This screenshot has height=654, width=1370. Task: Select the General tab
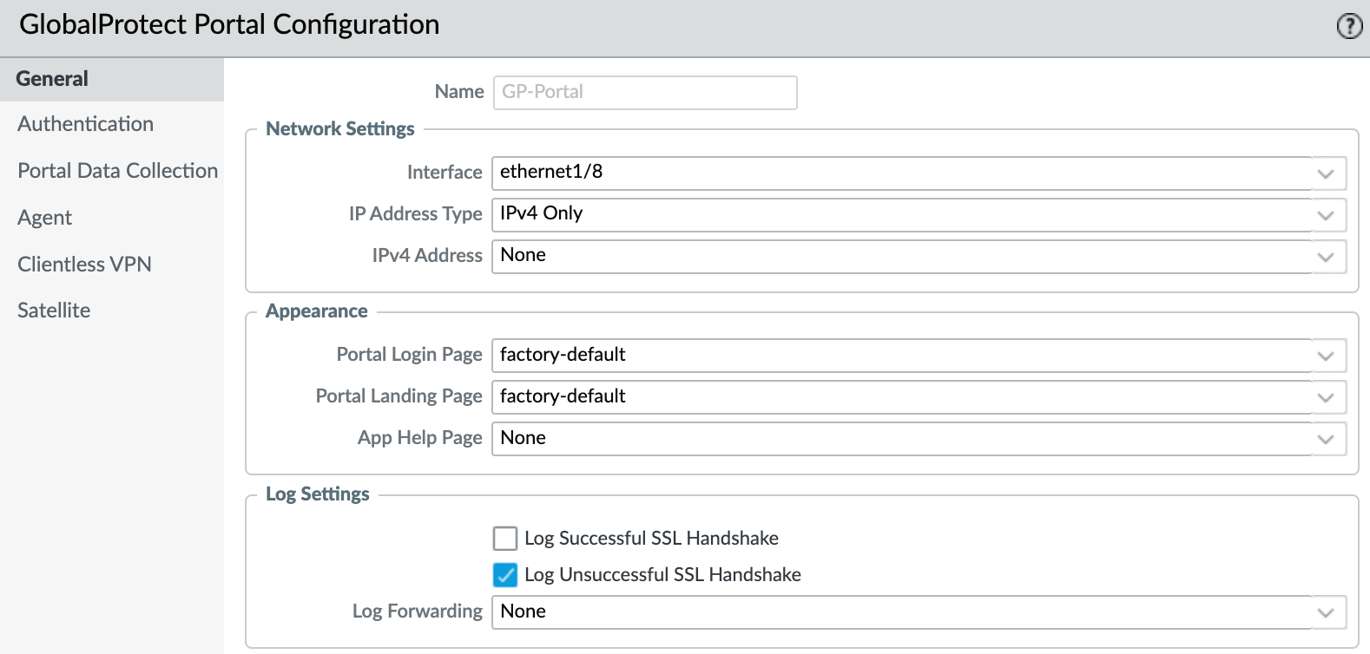112,79
